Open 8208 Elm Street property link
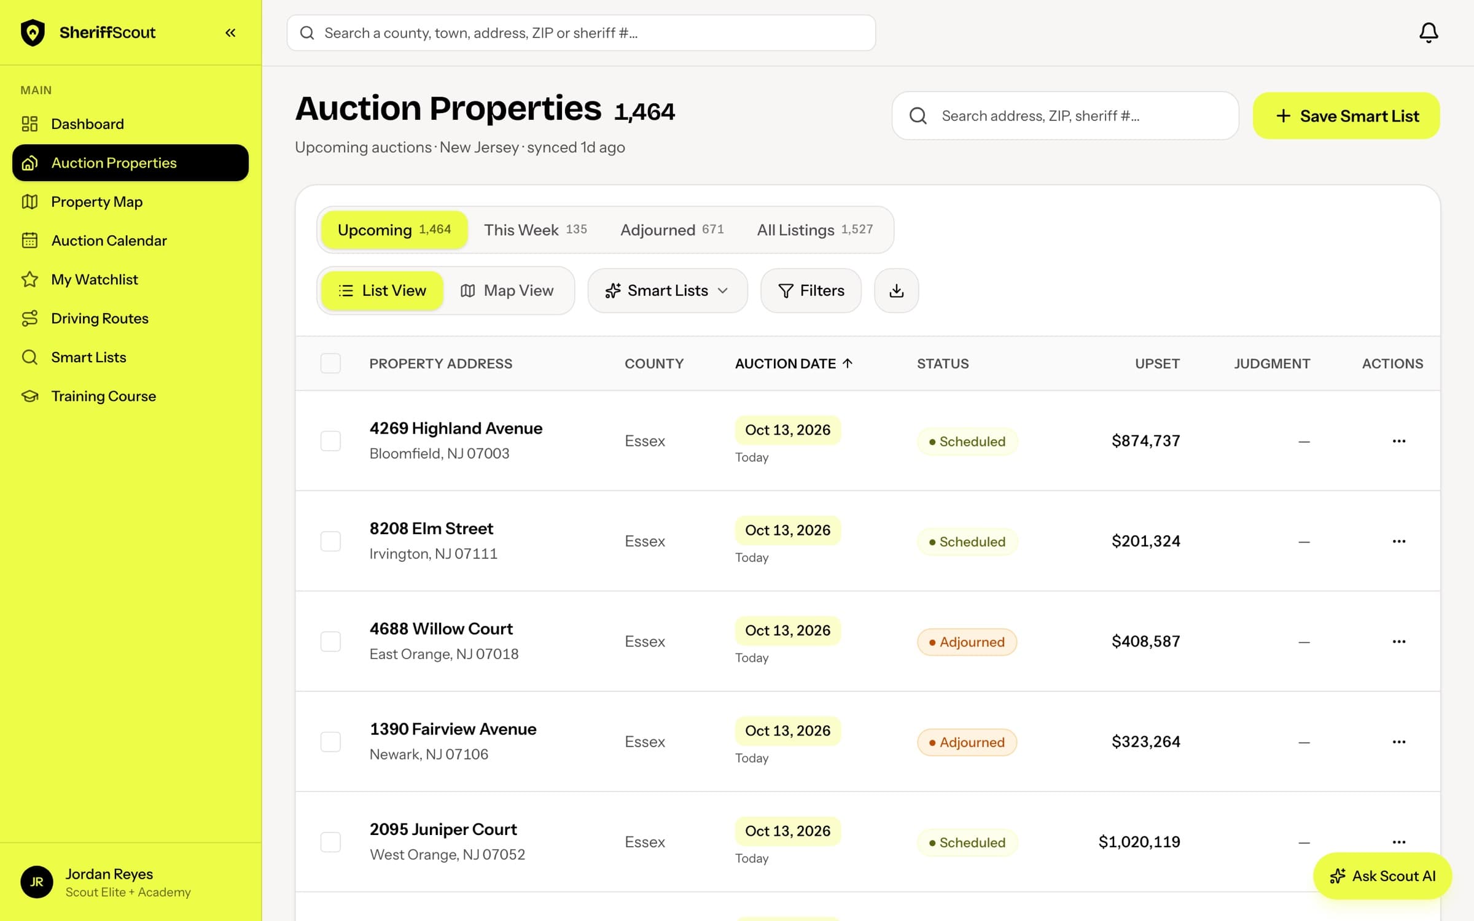Image resolution: width=1474 pixels, height=921 pixels. click(x=431, y=528)
